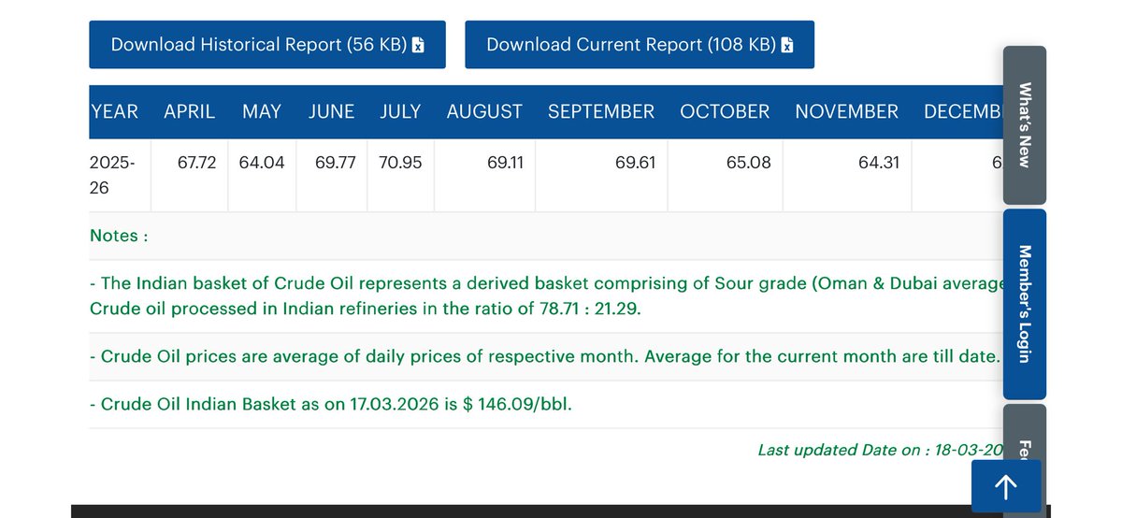Viewport: 1122px width, 518px height.
Task: Click the YEAR column header
Action: point(114,112)
